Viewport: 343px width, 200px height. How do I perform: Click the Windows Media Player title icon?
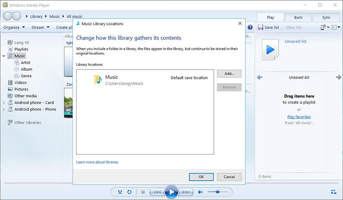point(5,5)
